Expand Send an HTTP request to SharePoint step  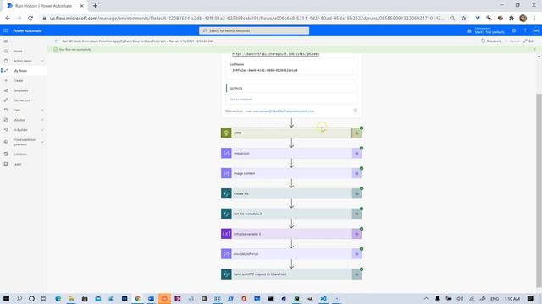[291, 274]
